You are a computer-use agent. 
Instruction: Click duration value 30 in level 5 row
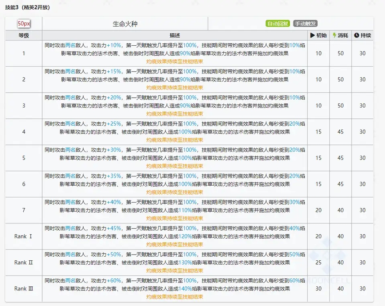(x=363, y=158)
